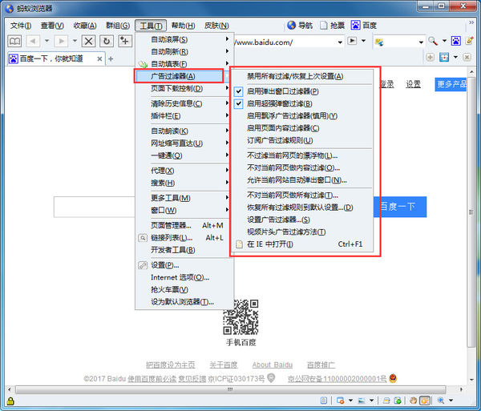Viewport: 481px width, 411px height.
Task: Open the search engine combo box dropdown
Action: tap(421, 42)
